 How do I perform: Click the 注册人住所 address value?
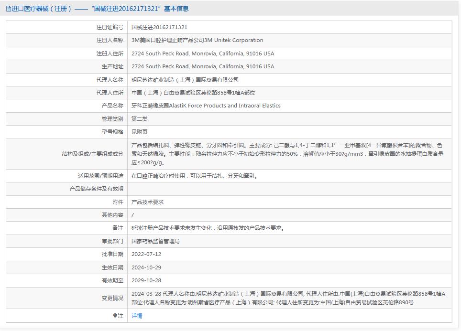(x=203, y=53)
